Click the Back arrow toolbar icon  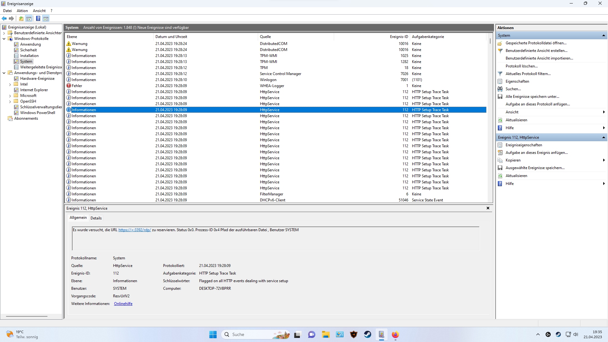pyautogui.click(x=4, y=19)
